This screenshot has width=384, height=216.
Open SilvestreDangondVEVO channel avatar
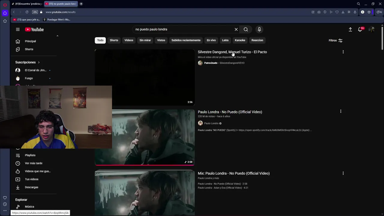[200, 63]
